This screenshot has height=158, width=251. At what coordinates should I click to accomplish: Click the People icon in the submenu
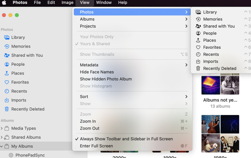[x=198, y=33]
